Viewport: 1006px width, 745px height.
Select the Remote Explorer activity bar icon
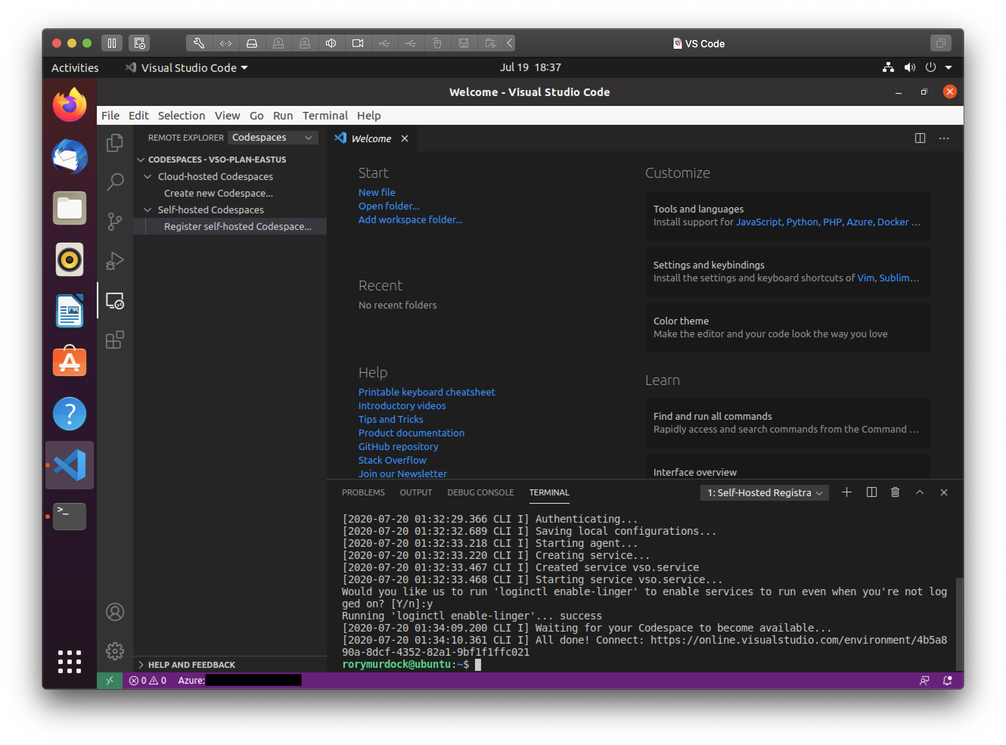coord(115,300)
